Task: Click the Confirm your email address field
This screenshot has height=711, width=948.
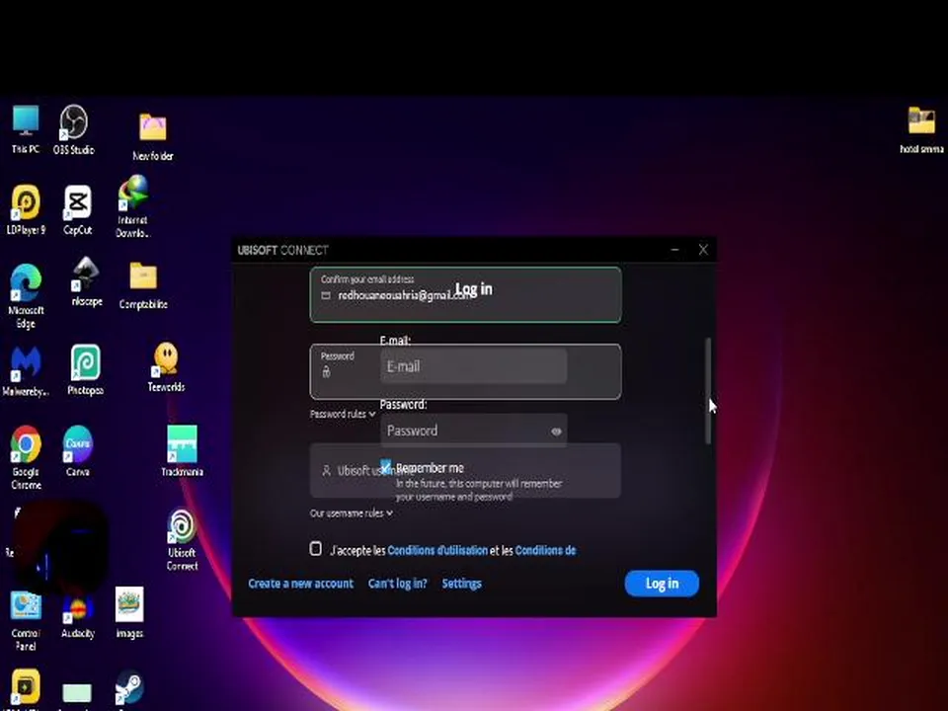Action: (465, 295)
